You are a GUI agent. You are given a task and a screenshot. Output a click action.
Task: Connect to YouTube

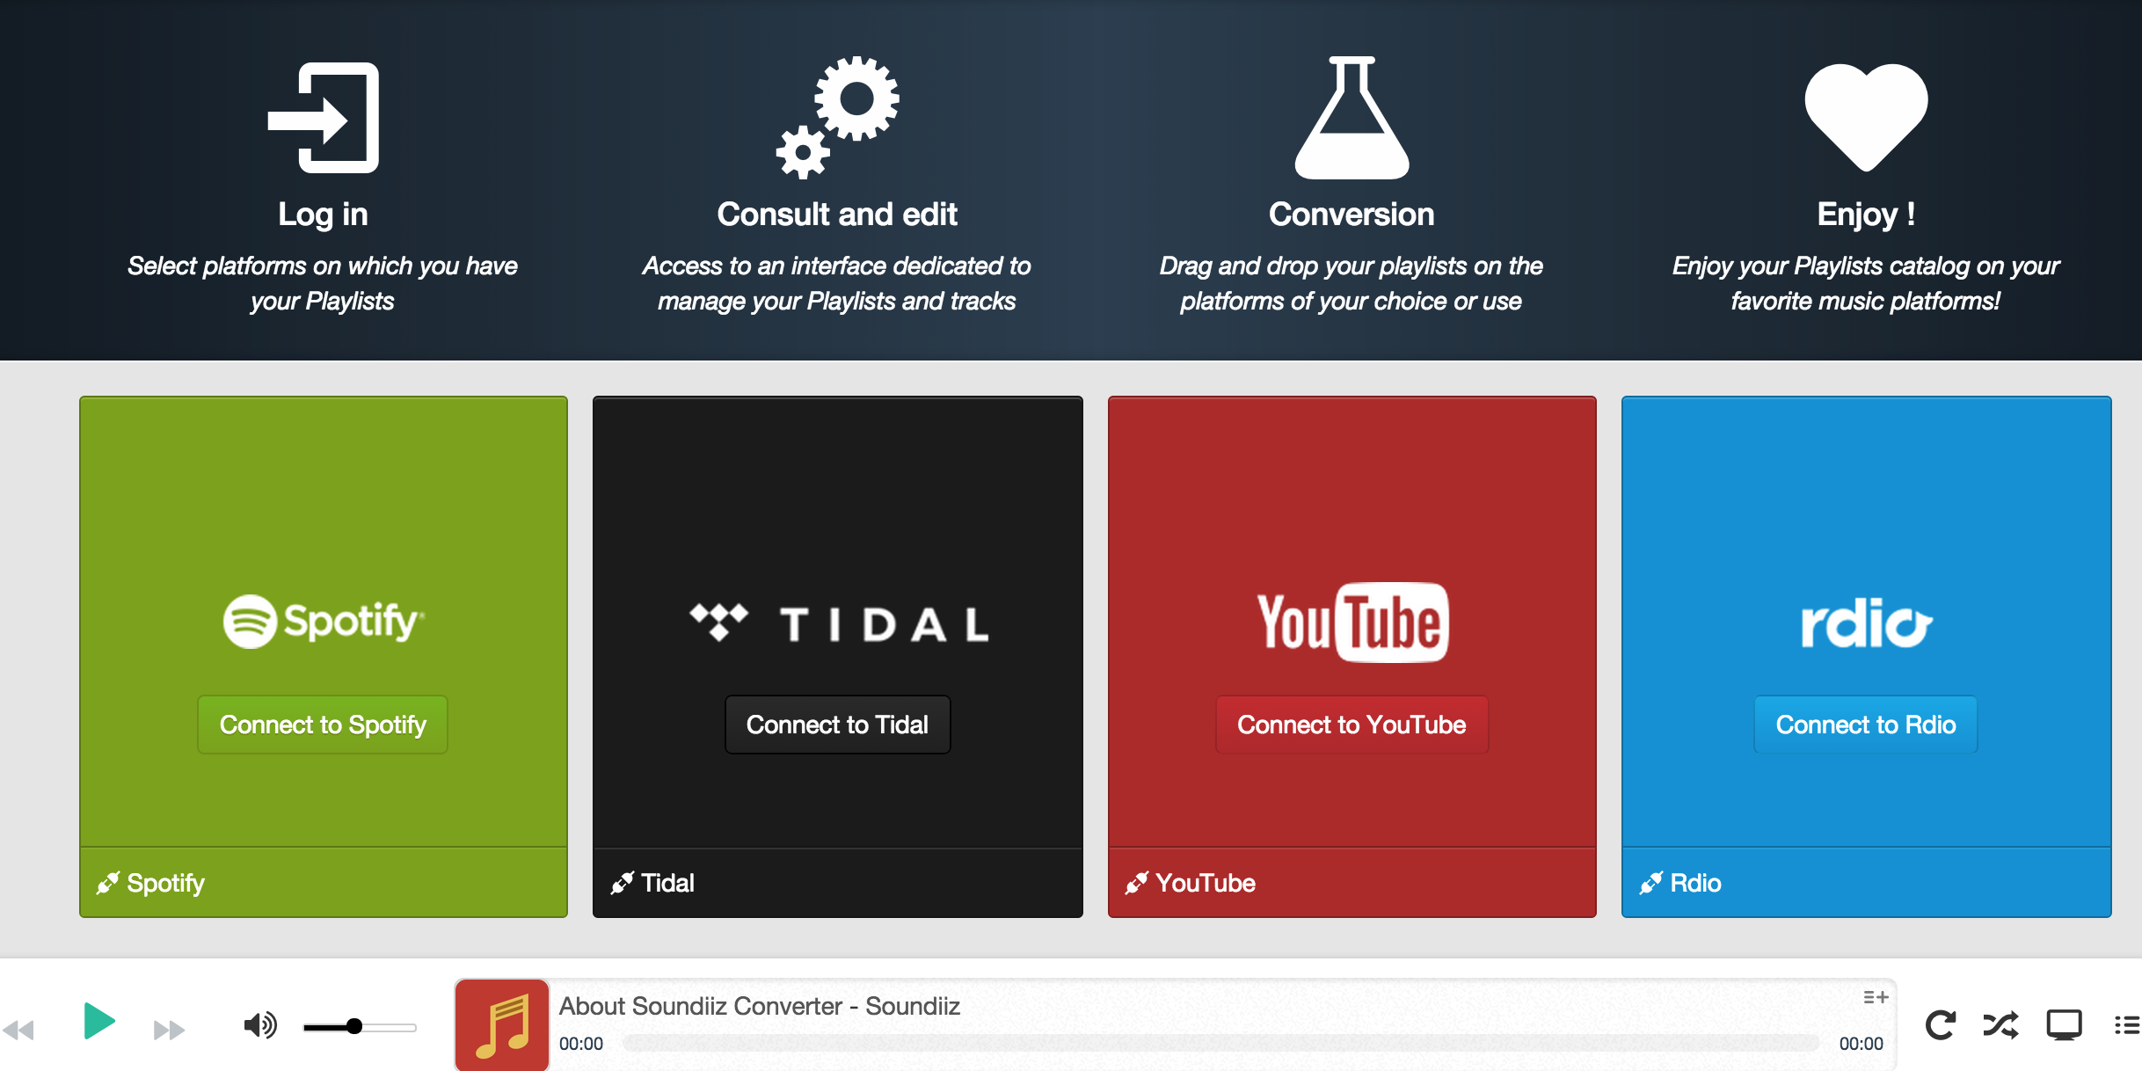point(1351,725)
